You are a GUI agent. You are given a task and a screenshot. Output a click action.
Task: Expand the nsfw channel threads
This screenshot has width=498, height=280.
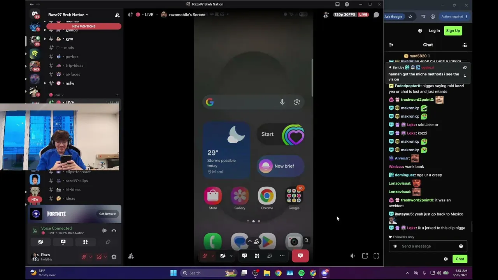(x=45, y=83)
